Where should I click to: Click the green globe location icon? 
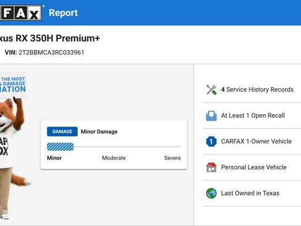(212, 193)
